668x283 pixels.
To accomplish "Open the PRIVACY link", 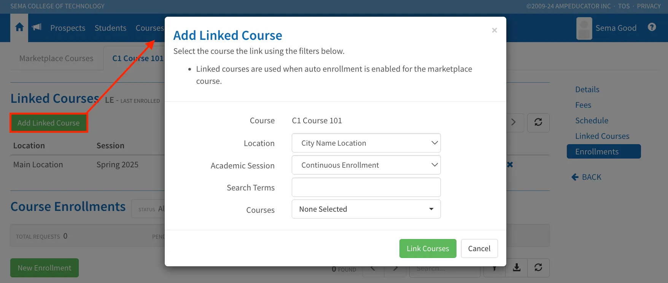I will click(649, 6).
